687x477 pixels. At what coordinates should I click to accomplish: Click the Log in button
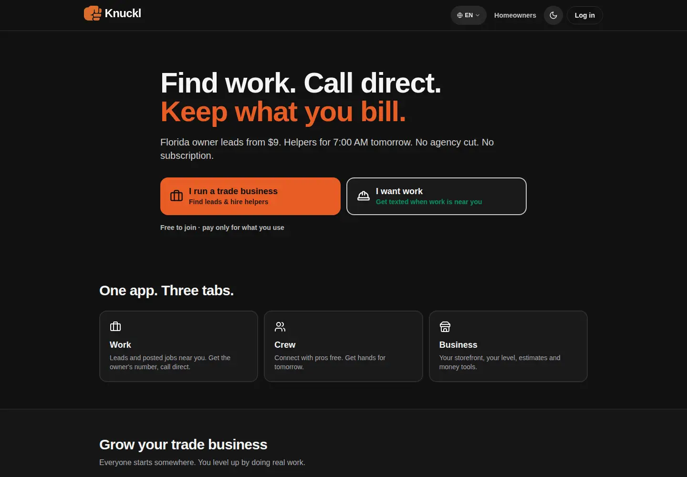584,15
